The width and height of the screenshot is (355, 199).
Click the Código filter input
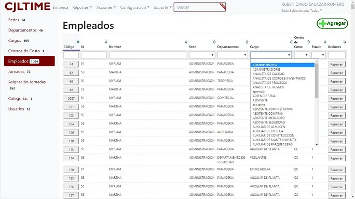[x=71, y=55]
